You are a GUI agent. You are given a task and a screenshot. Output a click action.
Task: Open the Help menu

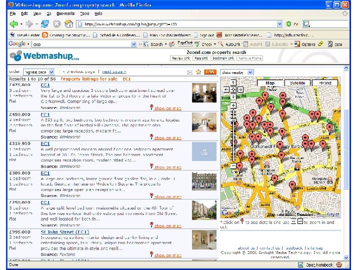point(98,13)
